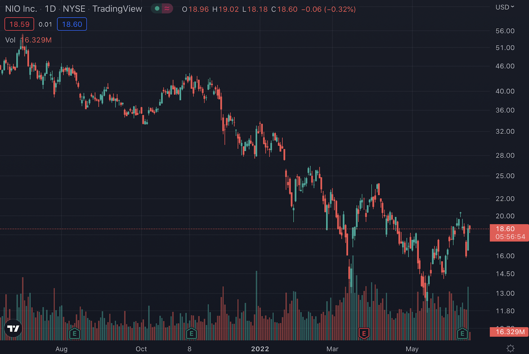The image size is (529, 354).
Task: Click the 51.00 price axis label
Action: point(505,48)
